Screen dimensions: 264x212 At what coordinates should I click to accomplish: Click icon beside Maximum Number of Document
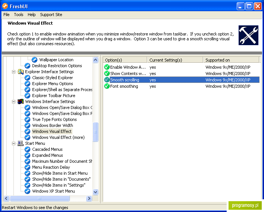click(x=27, y=161)
